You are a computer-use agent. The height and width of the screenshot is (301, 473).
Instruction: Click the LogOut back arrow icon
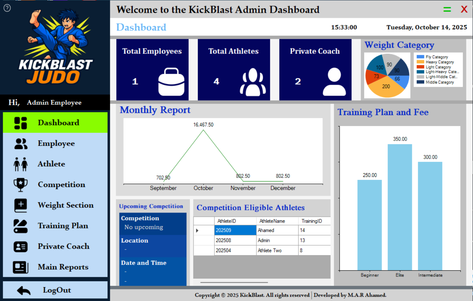coord(24,290)
